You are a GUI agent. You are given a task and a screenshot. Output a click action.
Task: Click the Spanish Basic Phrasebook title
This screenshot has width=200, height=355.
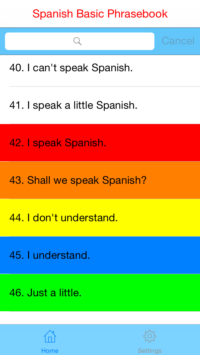[100, 14]
